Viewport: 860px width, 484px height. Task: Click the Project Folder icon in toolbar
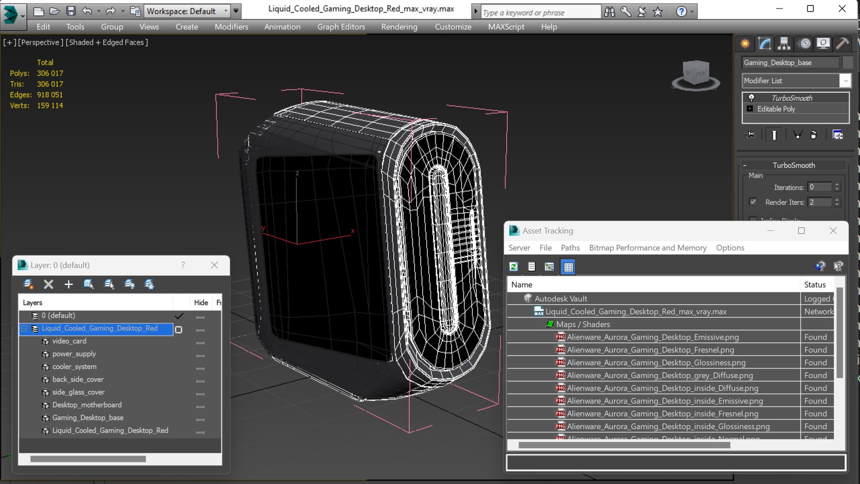[134, 11]
